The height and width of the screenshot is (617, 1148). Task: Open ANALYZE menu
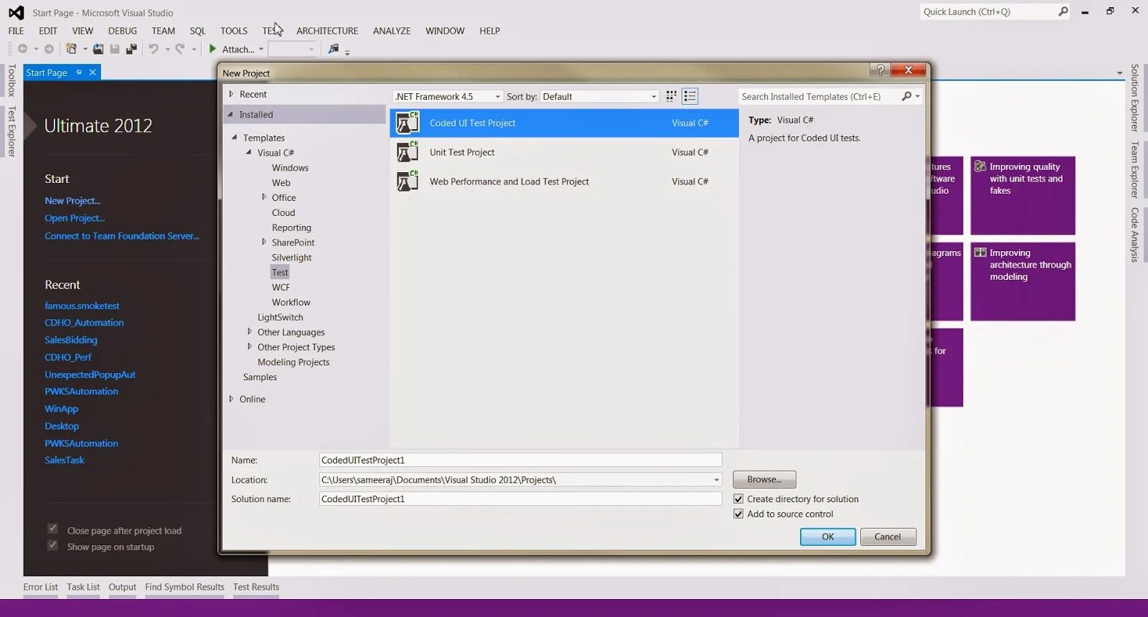click(392, 31)
